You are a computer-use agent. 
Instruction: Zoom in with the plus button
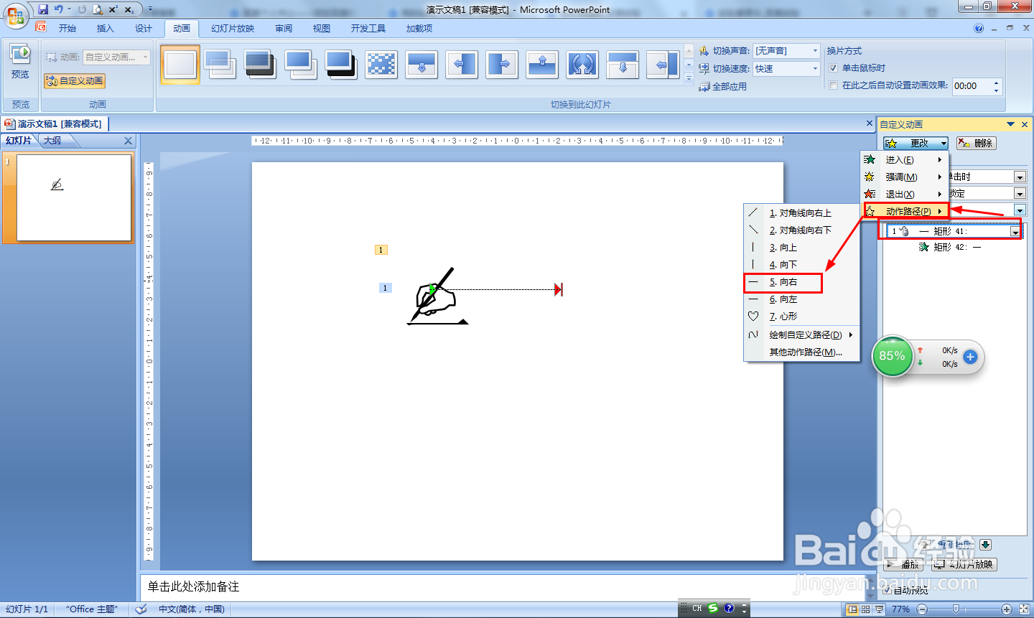click(1007, 609)
